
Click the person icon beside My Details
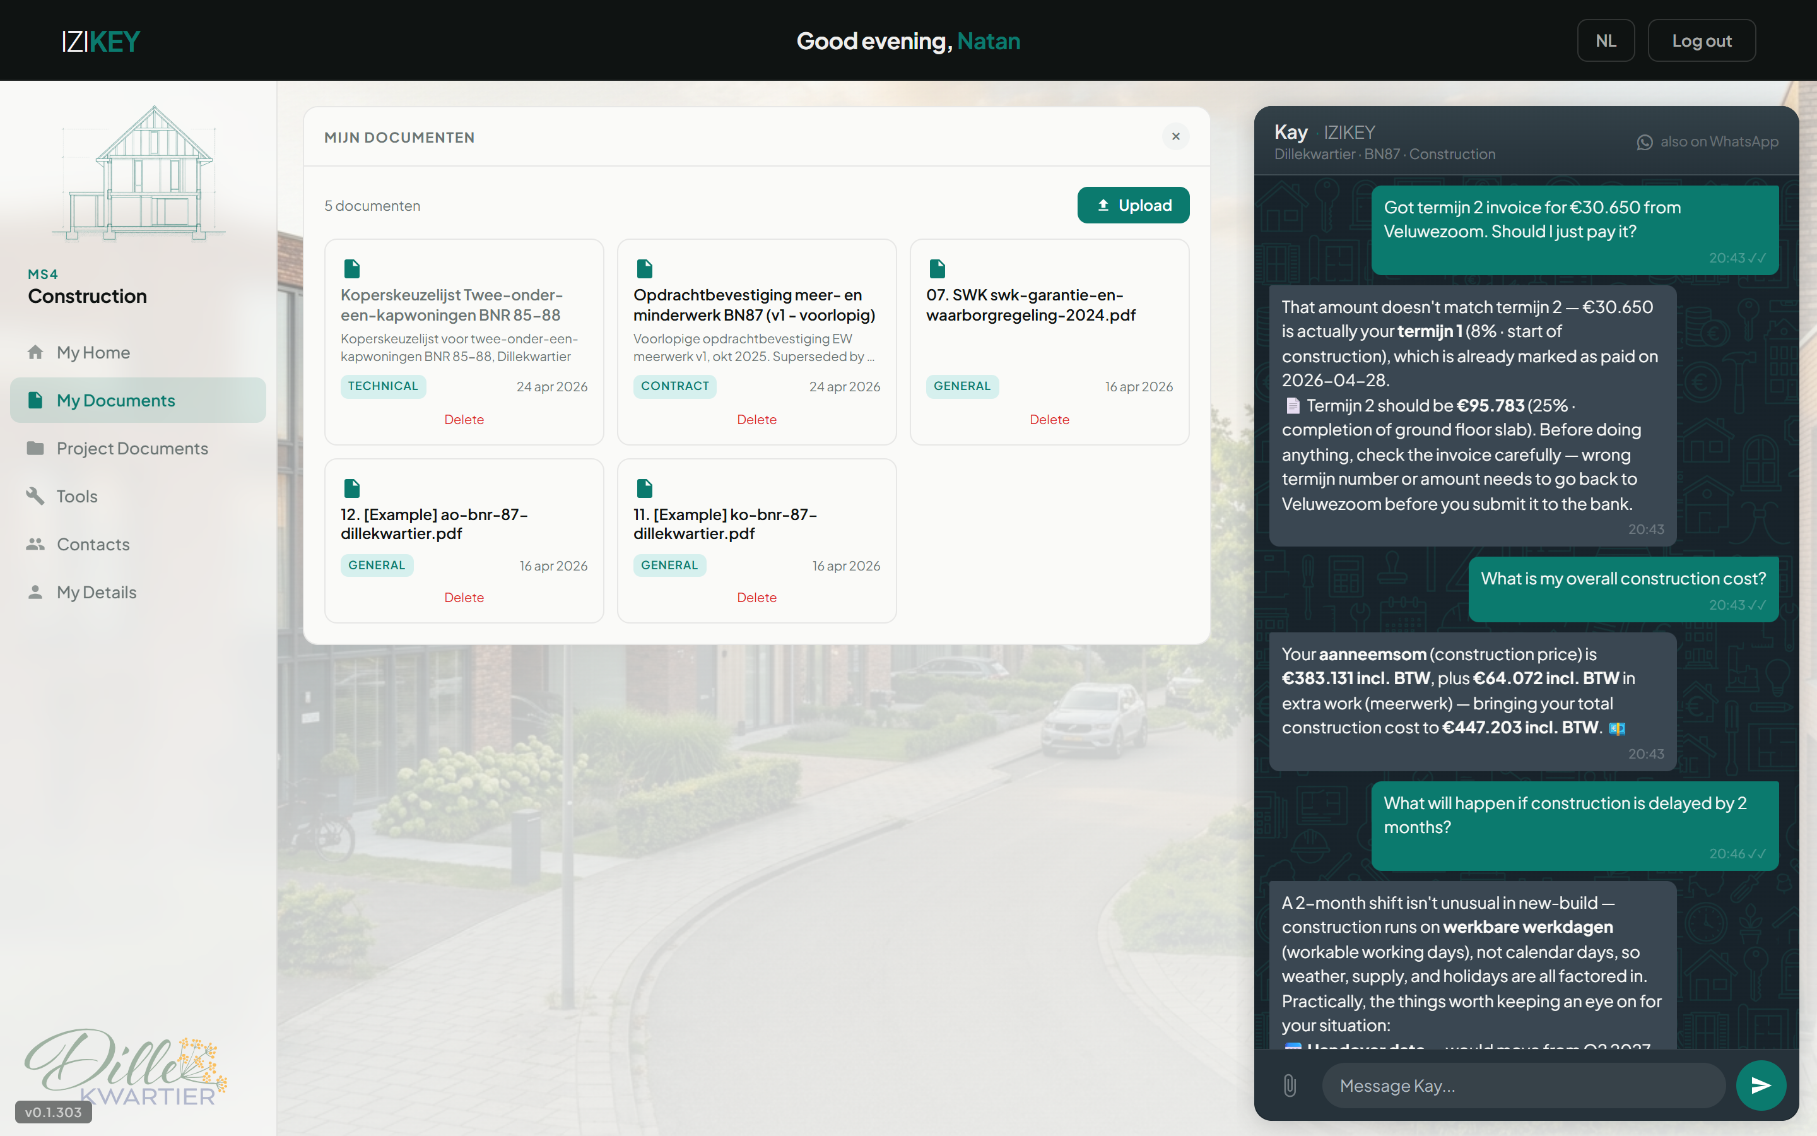point(35,592)
